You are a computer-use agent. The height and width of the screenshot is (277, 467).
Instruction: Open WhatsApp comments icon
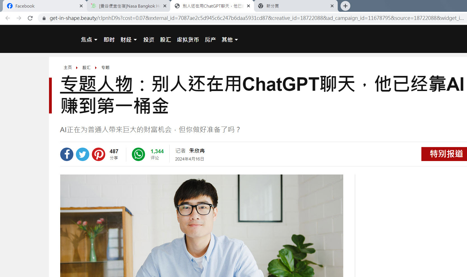138,154
